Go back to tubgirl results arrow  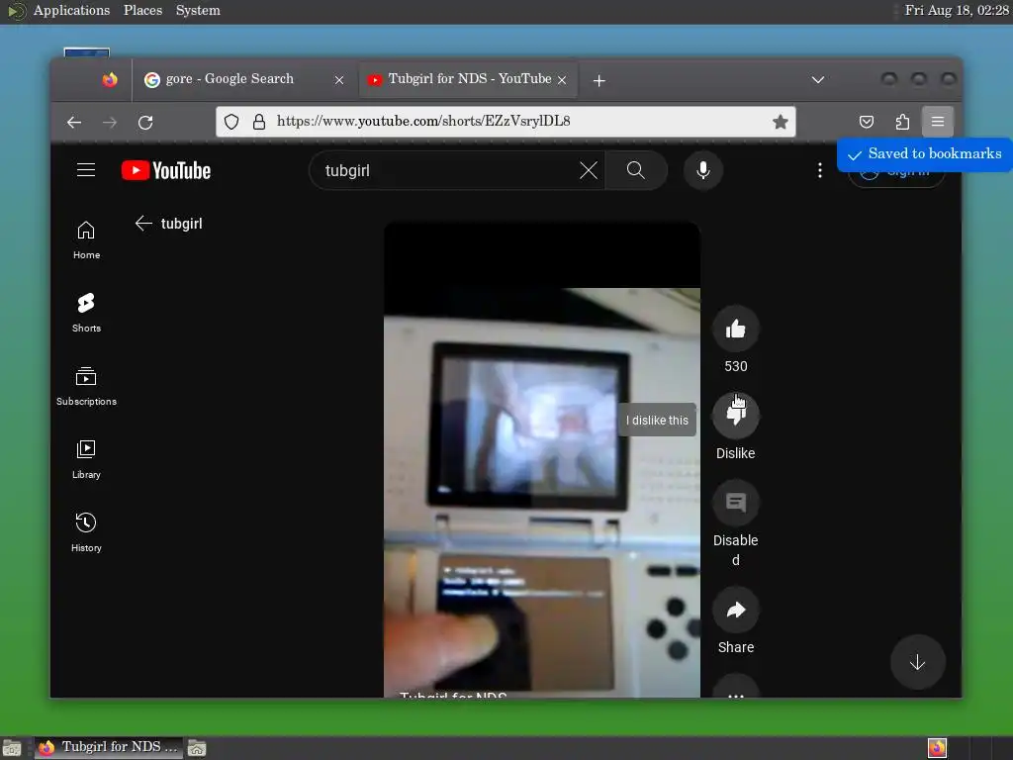click(143, 223)
